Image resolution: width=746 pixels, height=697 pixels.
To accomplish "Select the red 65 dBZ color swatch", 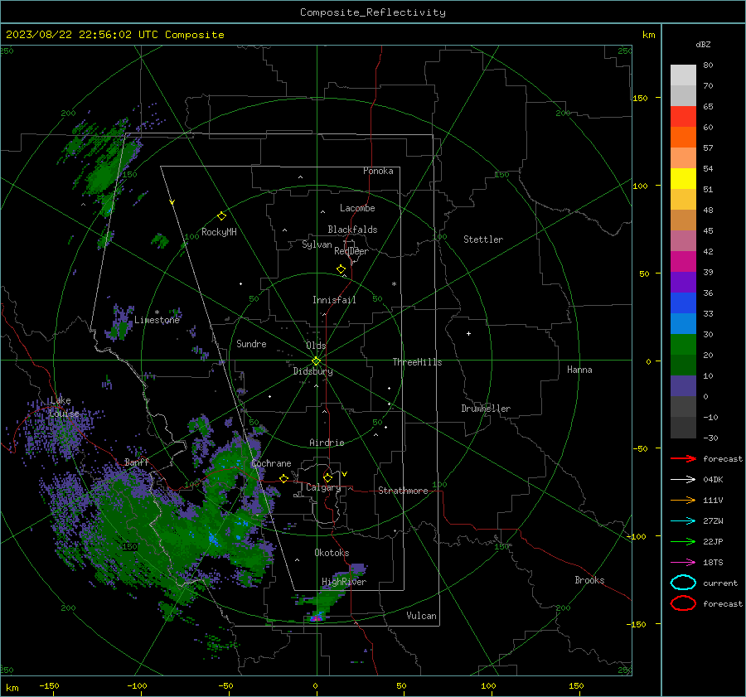I will pyautogui.click(x=683, y=117).
